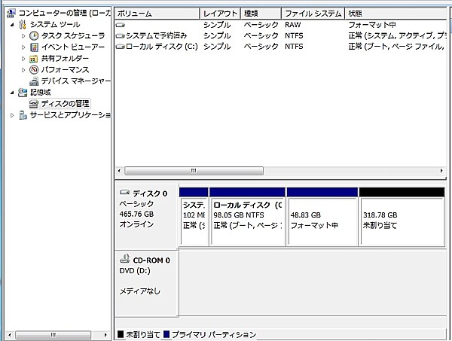Expand the Task Scheduler tree arrow
The image size is (452, 341).
23,35
